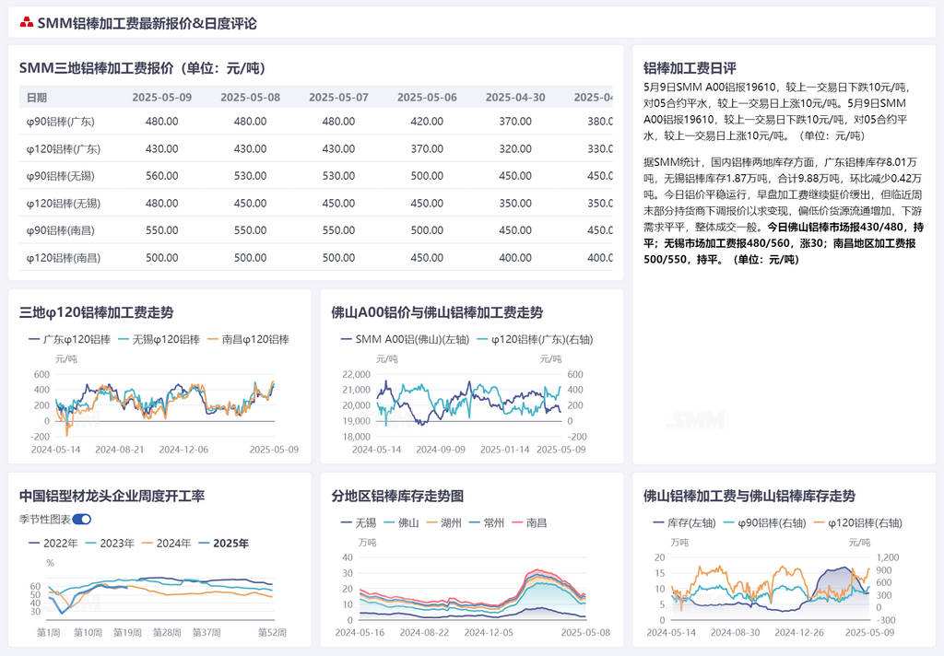Toggle the 2025年 legend entry
The height and width of the screenshot is (656, 944).
[223, 544]
